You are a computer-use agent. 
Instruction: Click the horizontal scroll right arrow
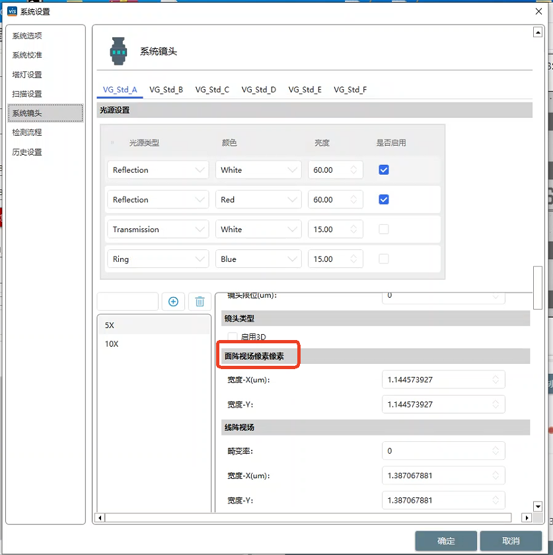point(527,517)
